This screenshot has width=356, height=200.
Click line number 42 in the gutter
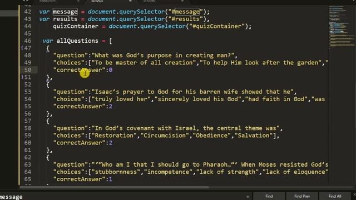tap(28, 12)
